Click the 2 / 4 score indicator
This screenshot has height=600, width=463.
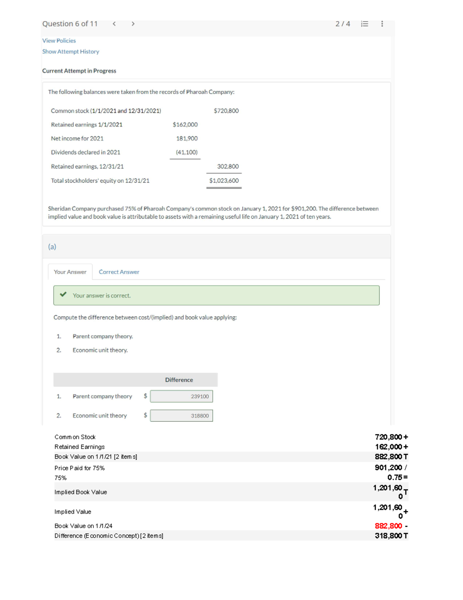coord(343,24)
